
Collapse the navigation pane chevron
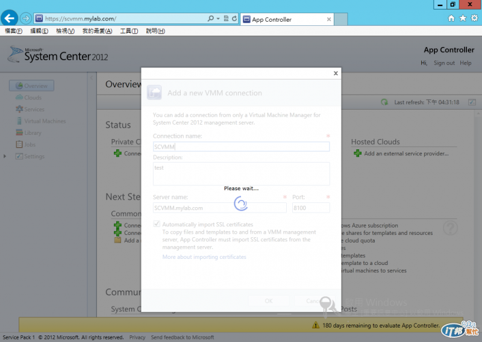pos(92,78)
